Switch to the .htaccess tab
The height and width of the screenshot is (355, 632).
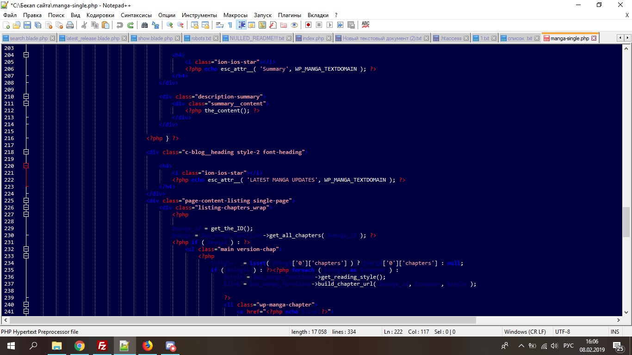451,38
